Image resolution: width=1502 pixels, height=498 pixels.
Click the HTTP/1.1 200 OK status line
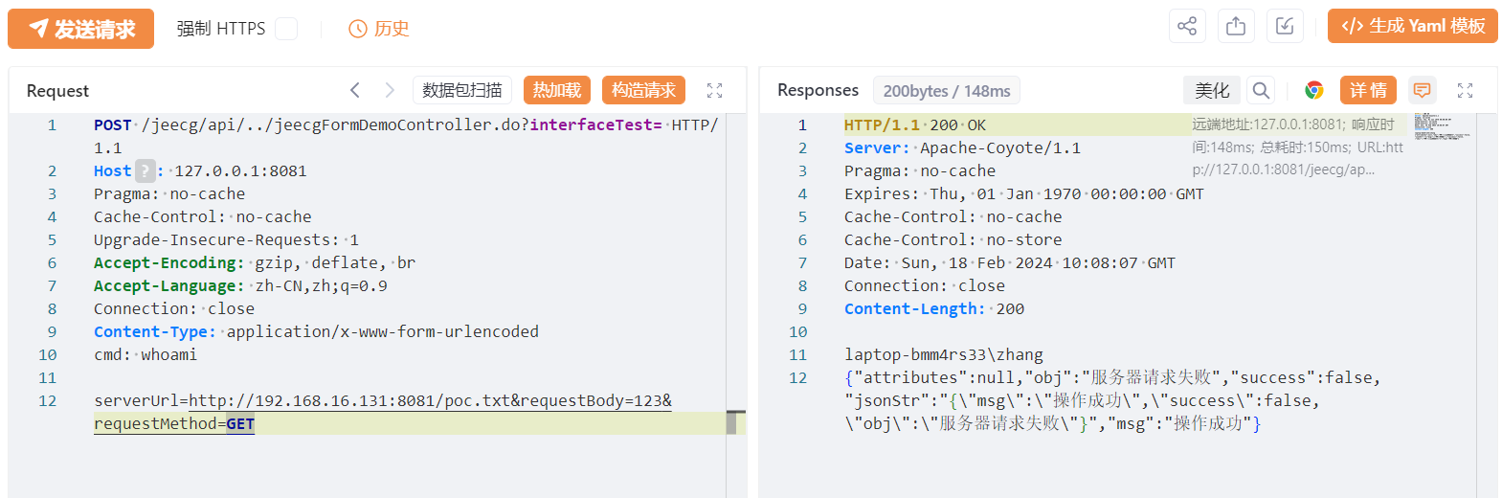click(915, 124)
